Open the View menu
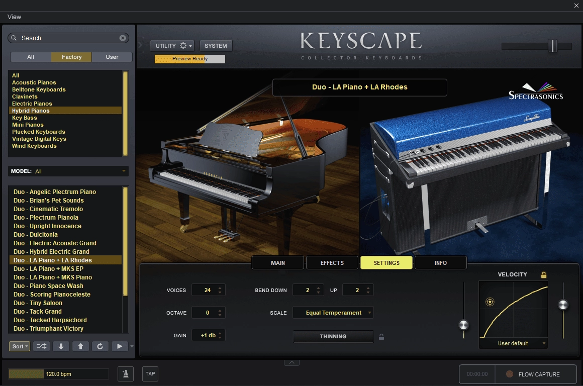The height and width of the screenshot is (386, 583). (x=14, y=17)
